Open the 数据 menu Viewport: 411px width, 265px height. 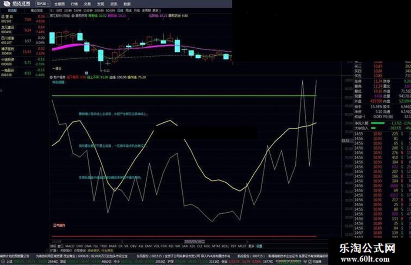tap(127, 4)
